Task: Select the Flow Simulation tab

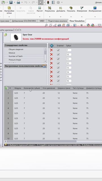Action: coord(77,21)
